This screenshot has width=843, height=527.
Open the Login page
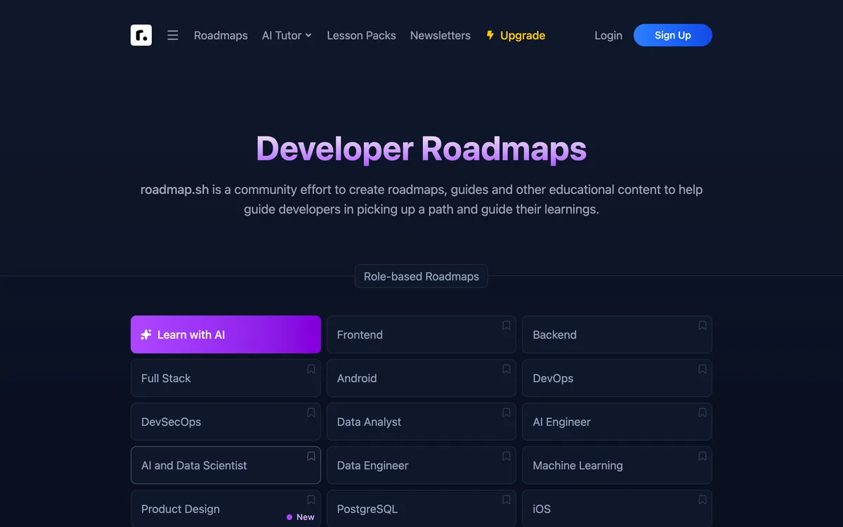tap(608, 35)
